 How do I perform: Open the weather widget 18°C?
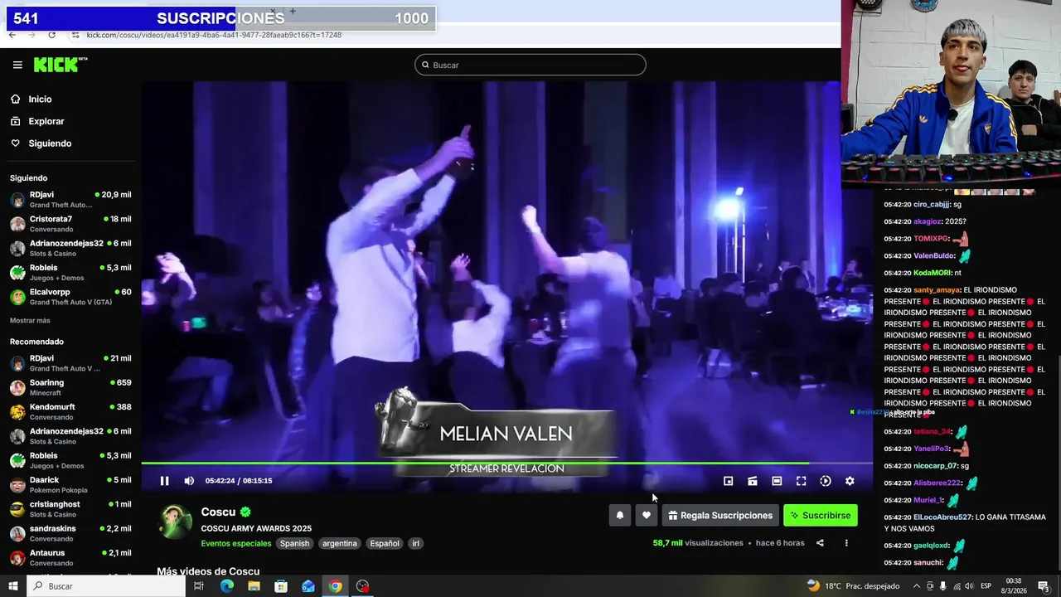(854, 586)
